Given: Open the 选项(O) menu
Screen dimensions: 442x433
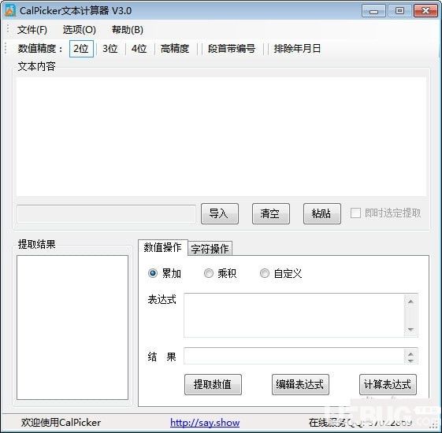Looking at the screenshot, I should pyautogui.click(x=80, y=30).
